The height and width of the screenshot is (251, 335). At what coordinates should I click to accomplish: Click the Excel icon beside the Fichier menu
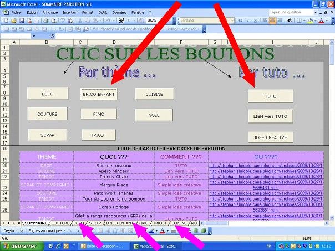4,12
